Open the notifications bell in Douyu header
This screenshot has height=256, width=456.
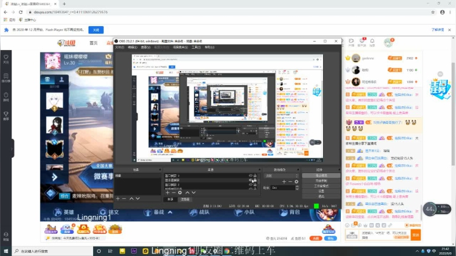(x=372, y=42)
